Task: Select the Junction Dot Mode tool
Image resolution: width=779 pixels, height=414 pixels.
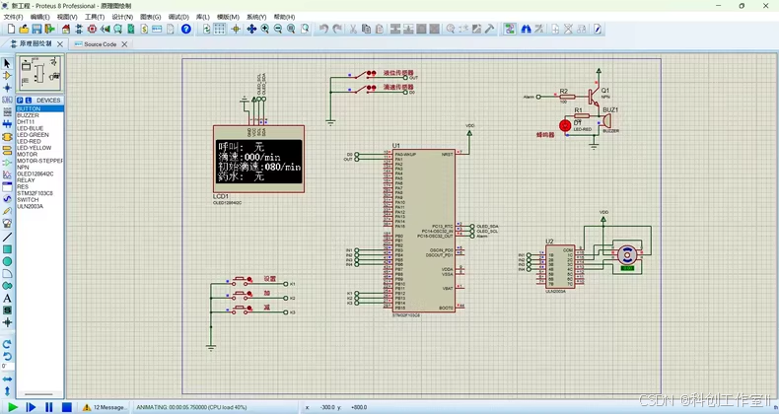Action: point(7,88)
